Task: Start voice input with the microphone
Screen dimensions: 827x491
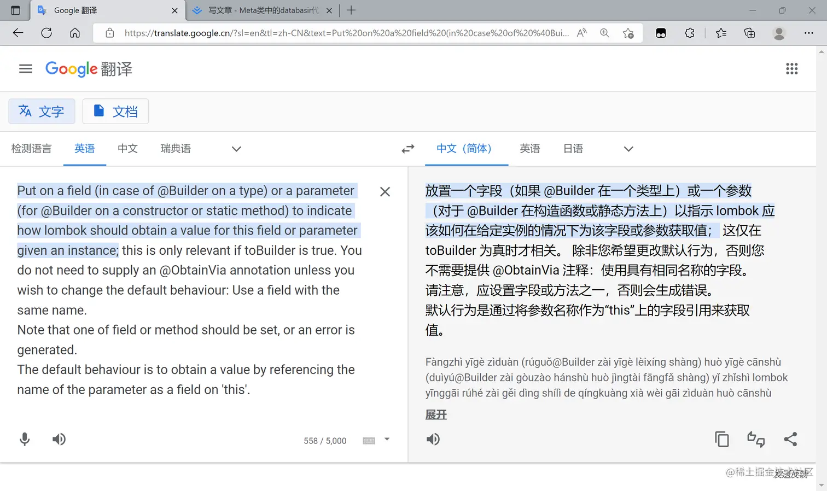Action: [x=25, y=439]
